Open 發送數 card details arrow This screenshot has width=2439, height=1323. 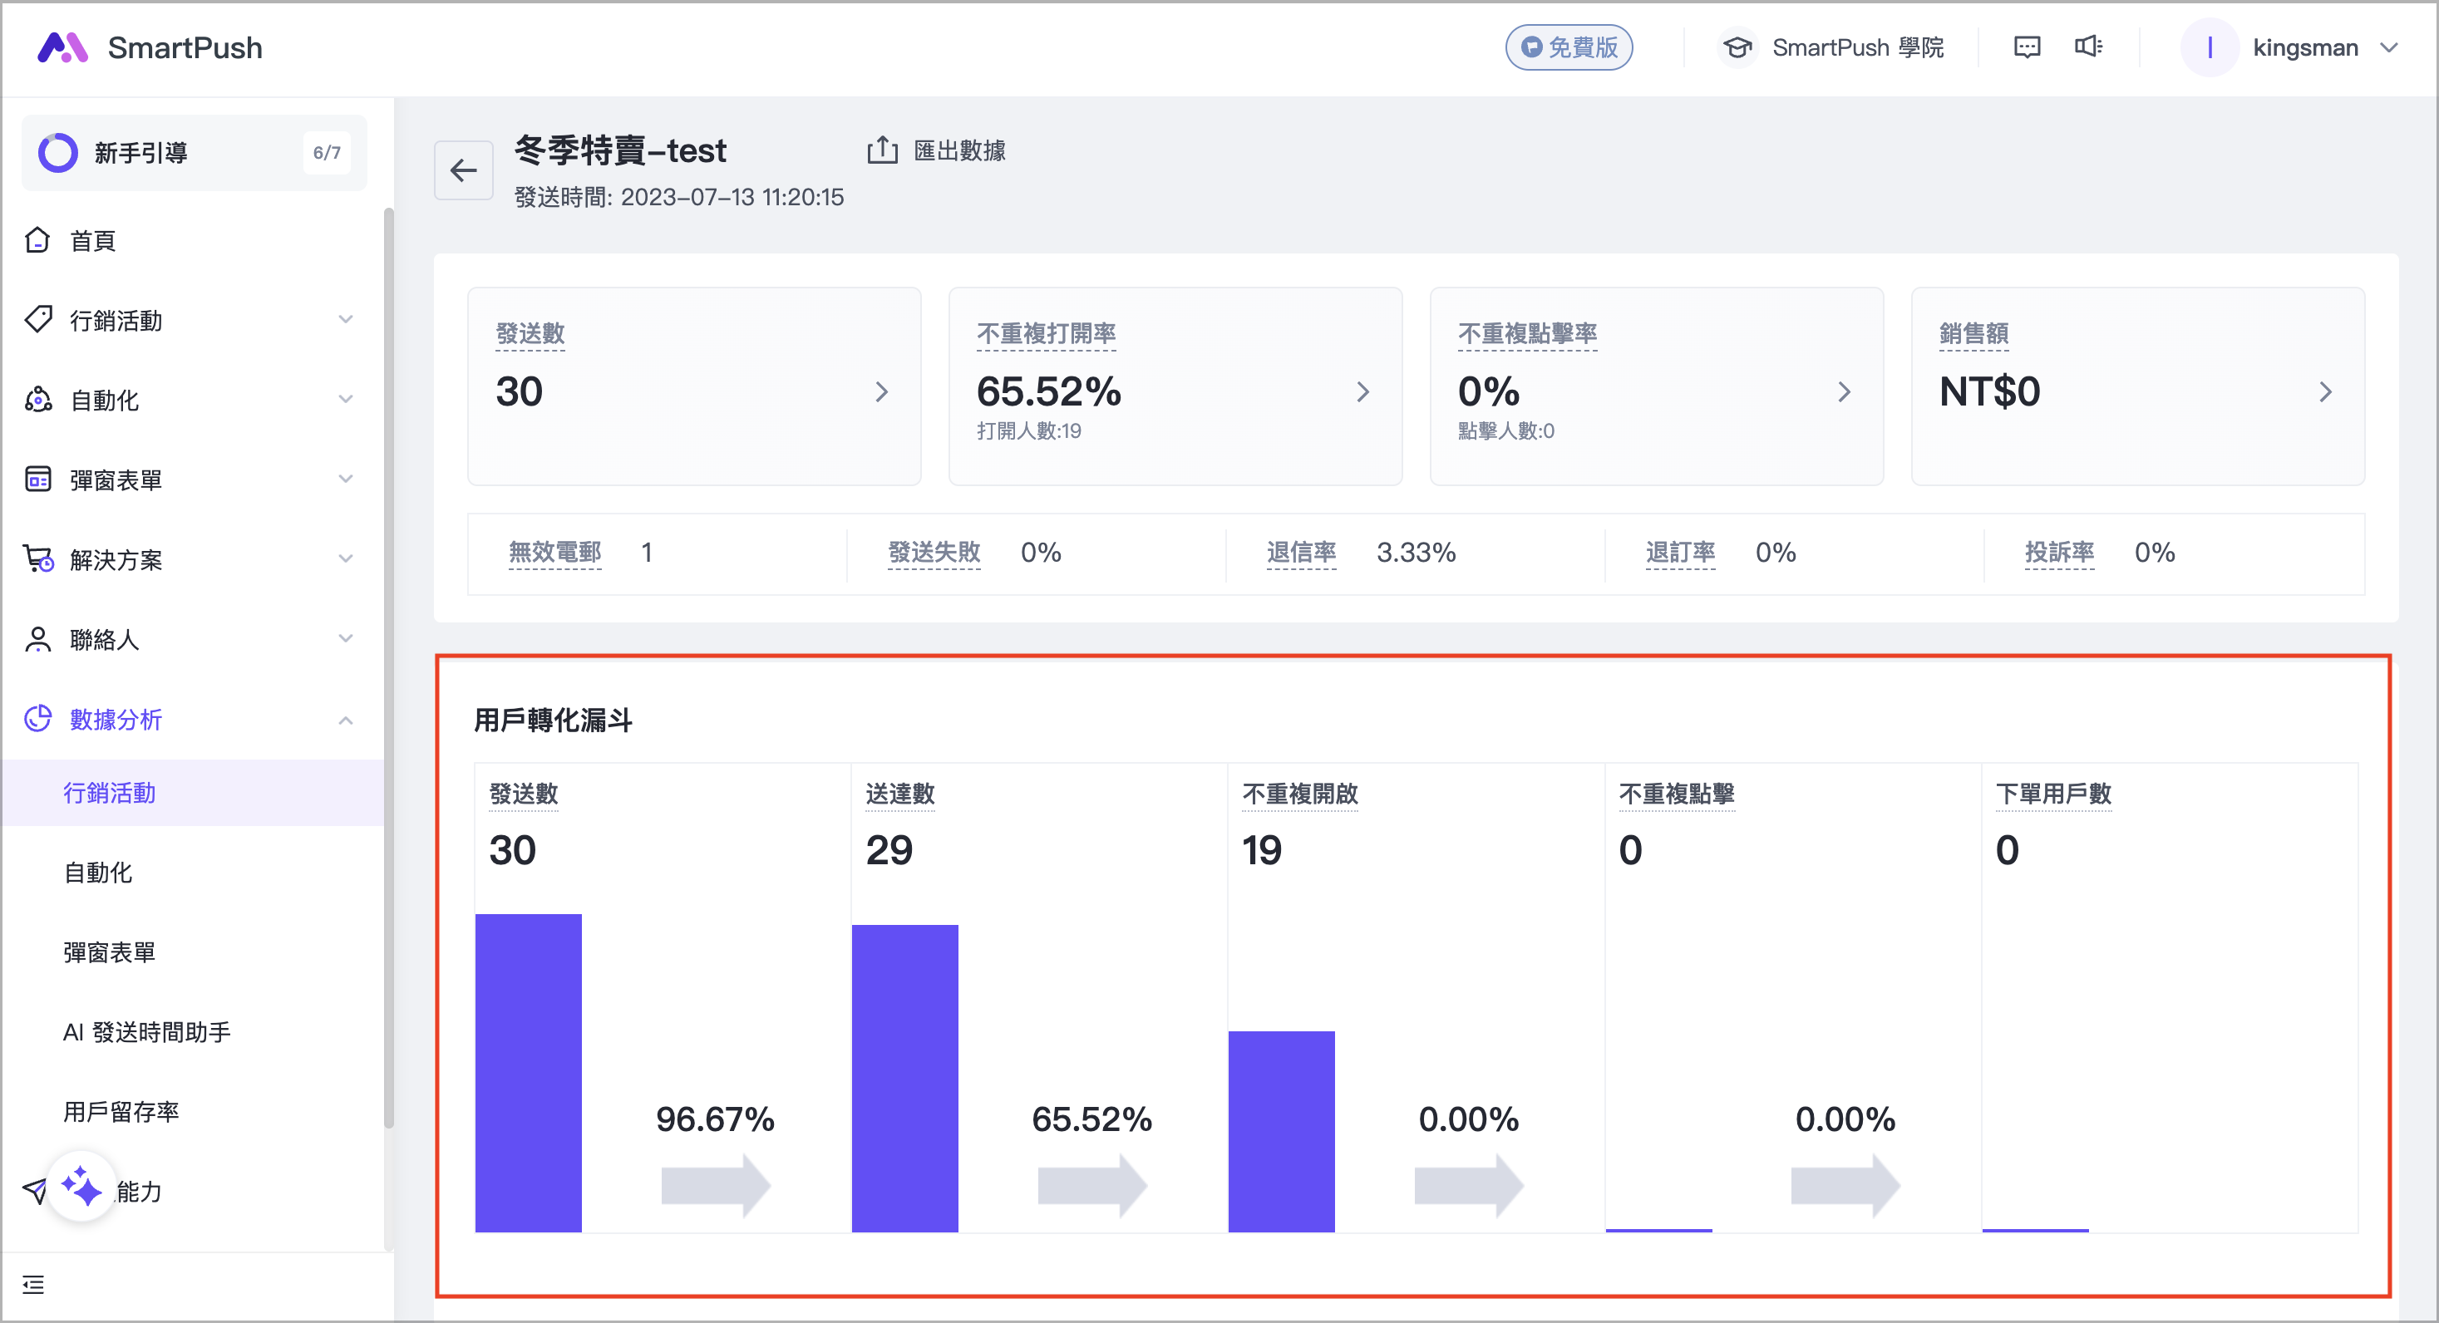click(881, 391)
